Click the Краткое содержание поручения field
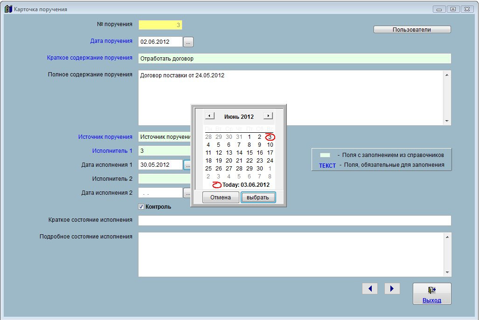The image size is (479, 320). click(x=294, y=59)
